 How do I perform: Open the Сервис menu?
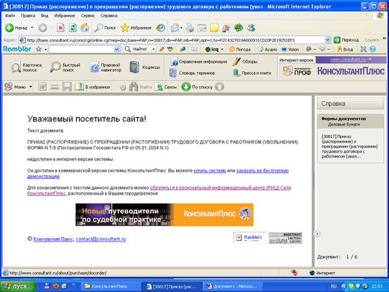88,15
